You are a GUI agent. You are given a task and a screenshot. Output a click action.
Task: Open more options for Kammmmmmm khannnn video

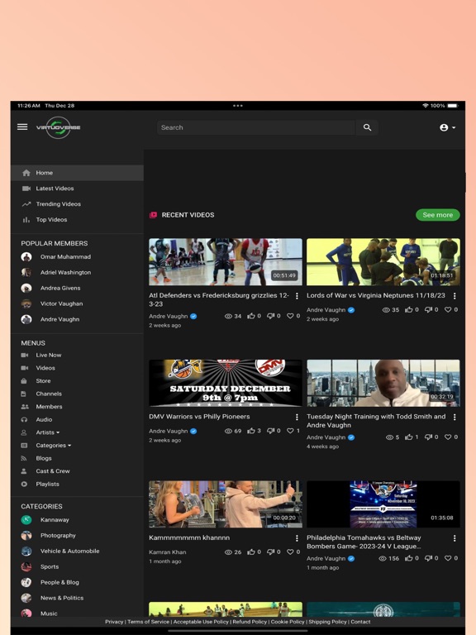point(297,538)
